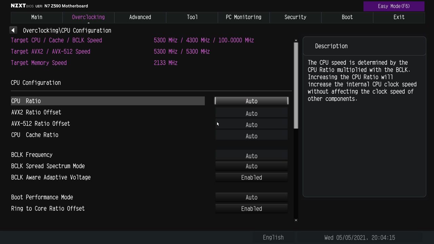Click the 2133 MHz memory speed value
The width and height of the screenshot is (434, 244).
coord(165,63)
